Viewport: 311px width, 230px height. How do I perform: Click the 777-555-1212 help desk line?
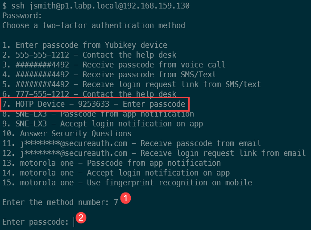[89, 94]
